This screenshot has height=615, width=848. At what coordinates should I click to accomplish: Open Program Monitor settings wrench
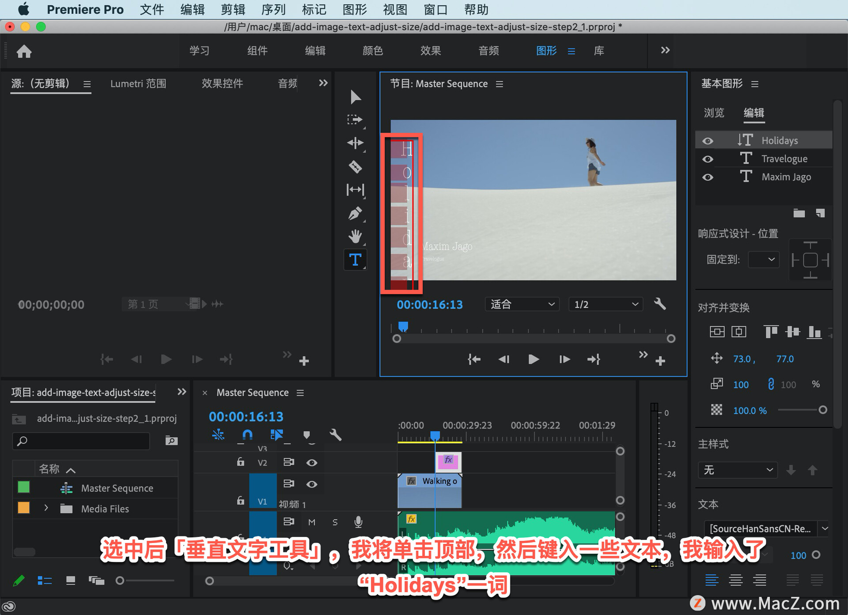pos(660,304)
